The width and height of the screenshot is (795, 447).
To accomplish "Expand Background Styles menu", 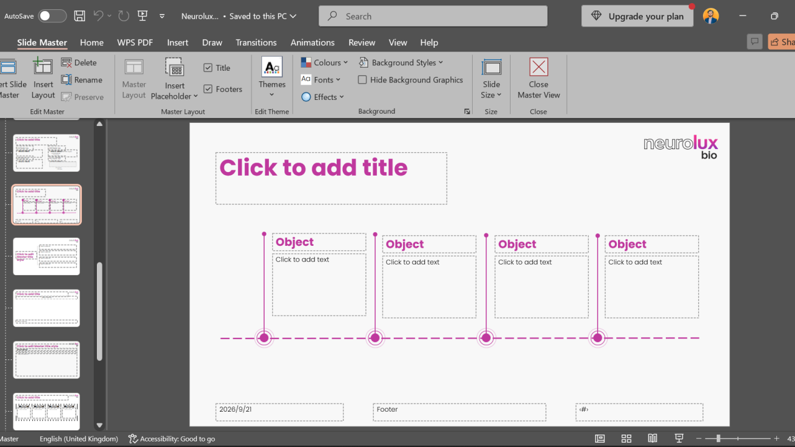I will click(x=401, y=63).
